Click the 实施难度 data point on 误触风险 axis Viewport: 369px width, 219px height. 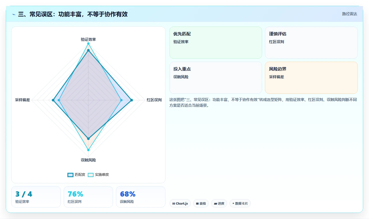[x=88, y=150]
